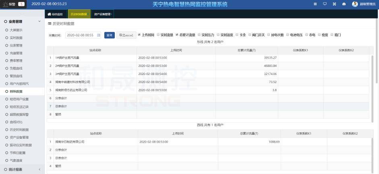Click circle icon beside 充值管理
The image size is (379, 174).
6,53
